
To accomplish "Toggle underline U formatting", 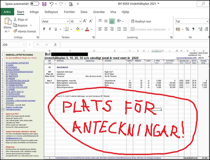I will point(56,29).
